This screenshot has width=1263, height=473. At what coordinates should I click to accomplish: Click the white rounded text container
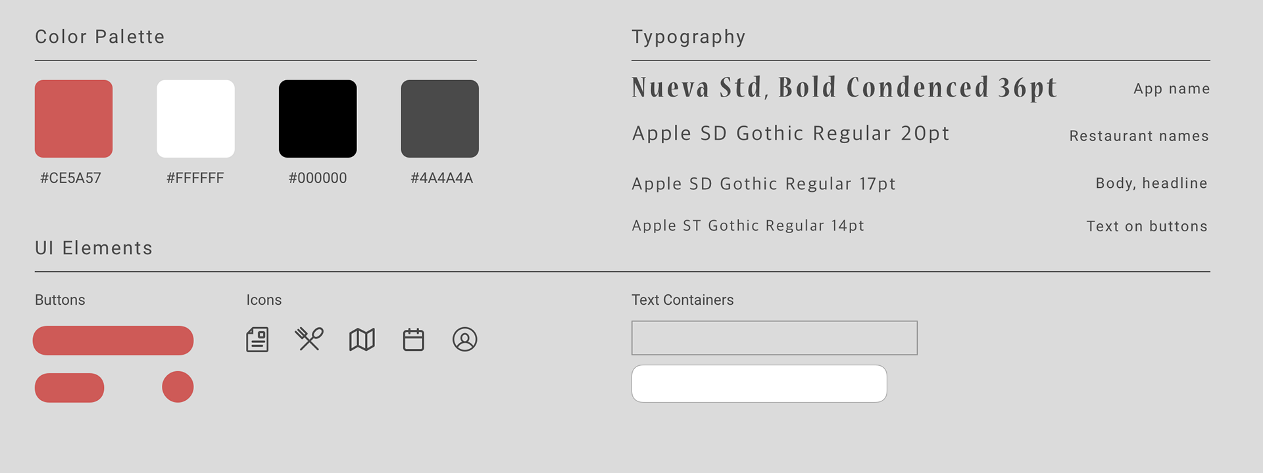[x=759, y=384]
